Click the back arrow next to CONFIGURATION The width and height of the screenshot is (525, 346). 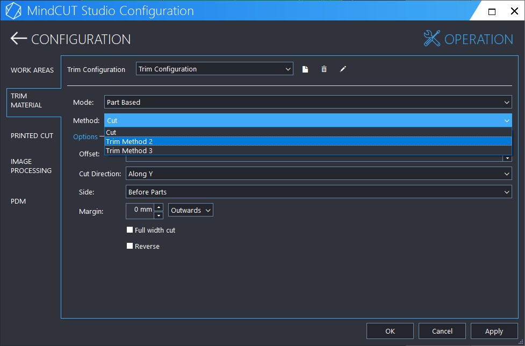coord(18,39)
